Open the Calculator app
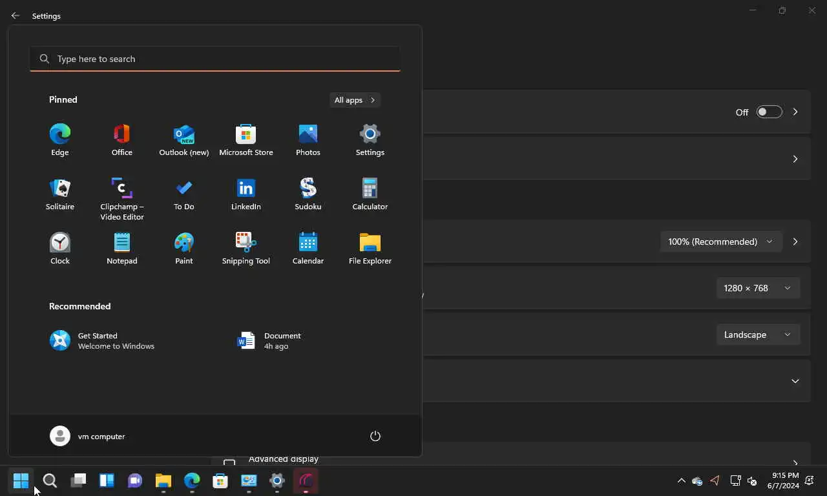The width and height of the screenshot is (827, 496). click(x=370, y=194)
